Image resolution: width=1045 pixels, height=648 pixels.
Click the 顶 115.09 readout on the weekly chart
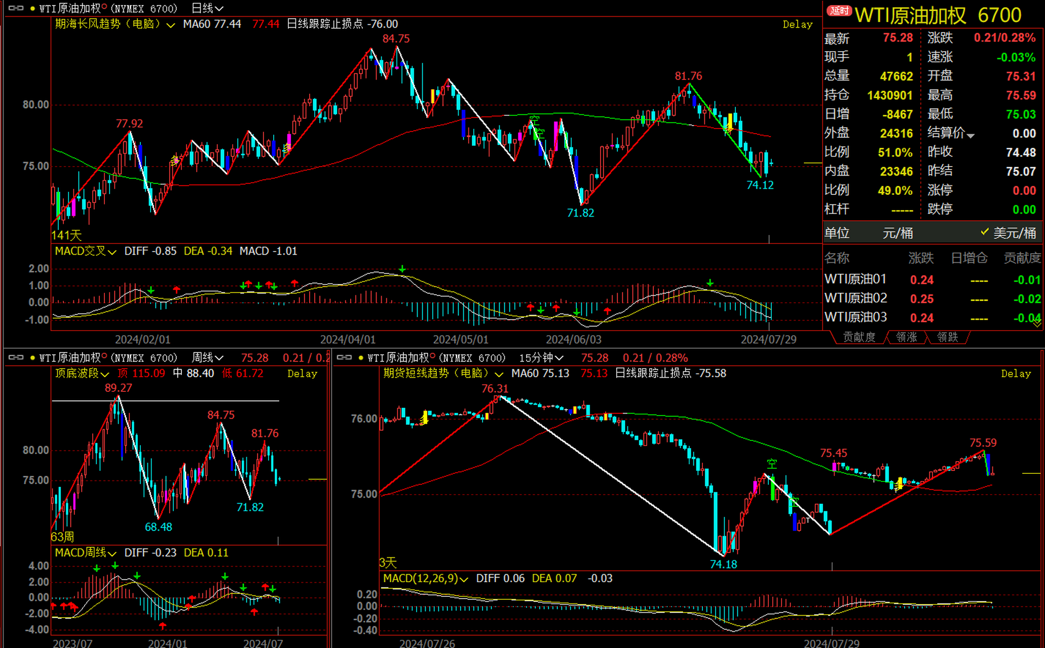[x=141, y=374]
